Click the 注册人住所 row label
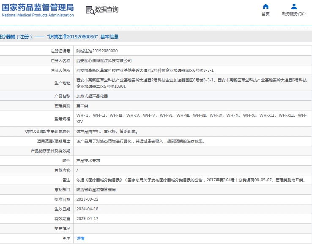Viewport: 312px width, 247px height. click(x=60, y=70)
